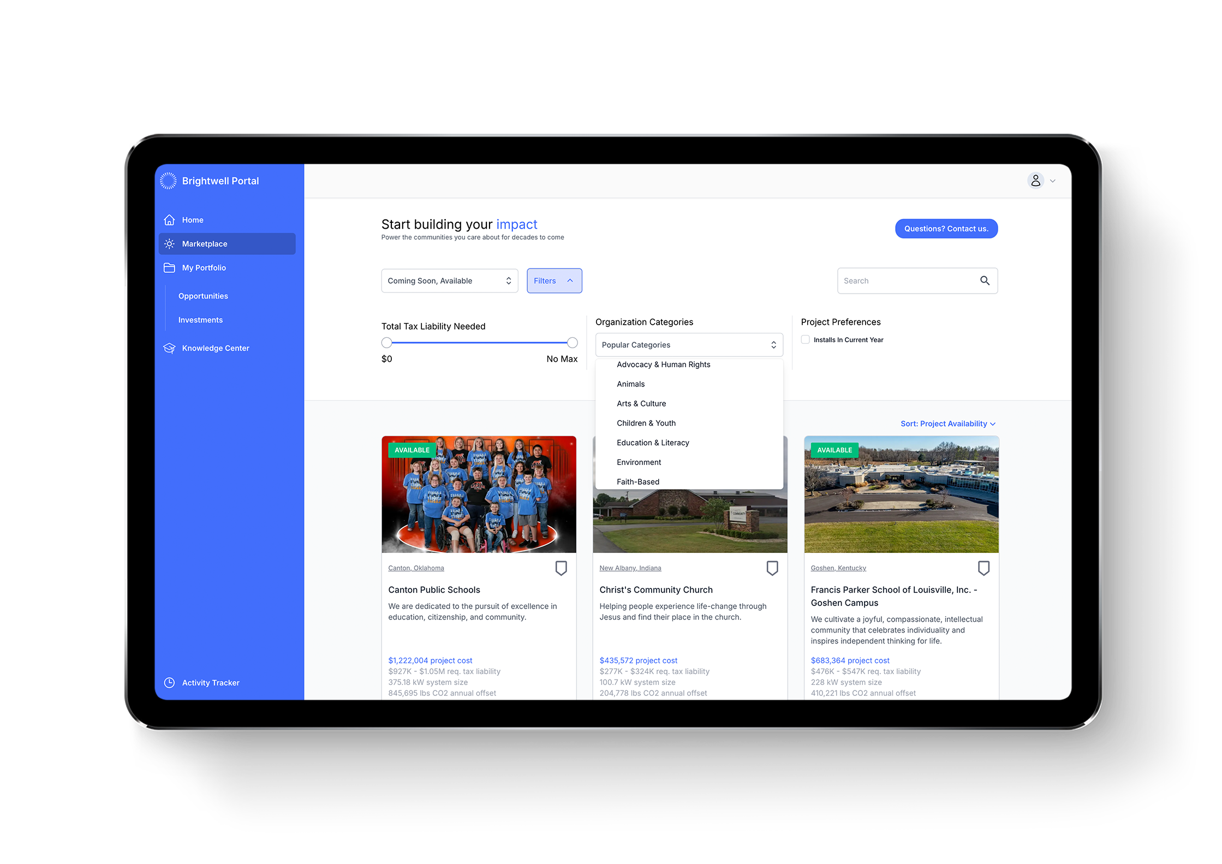Open the user profile avatar icon
This screenshot has height=864, width=1222.
[1035, 181]
